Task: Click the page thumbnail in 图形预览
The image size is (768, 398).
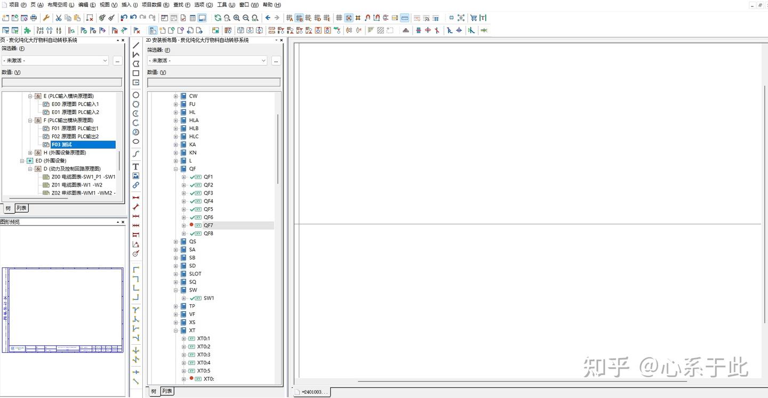Action: point(63,310)
